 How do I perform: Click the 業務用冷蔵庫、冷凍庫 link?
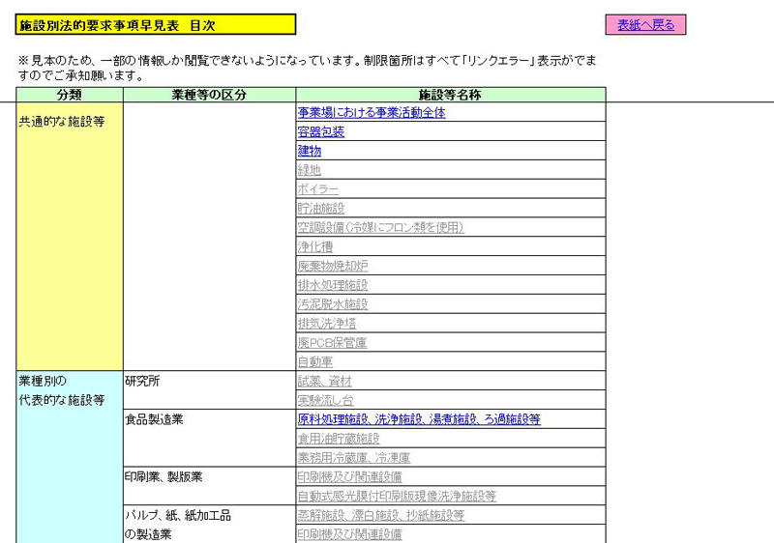(x=354, y=458)
